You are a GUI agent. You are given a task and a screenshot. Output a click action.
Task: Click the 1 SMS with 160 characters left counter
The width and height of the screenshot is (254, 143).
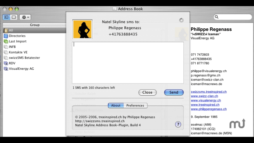pos(94,88)
